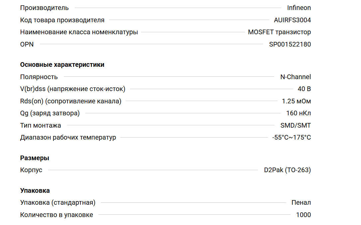Click the D2Pak (TO-263) package value
This screenshot has width=361, height=225.
coord(287,170)
